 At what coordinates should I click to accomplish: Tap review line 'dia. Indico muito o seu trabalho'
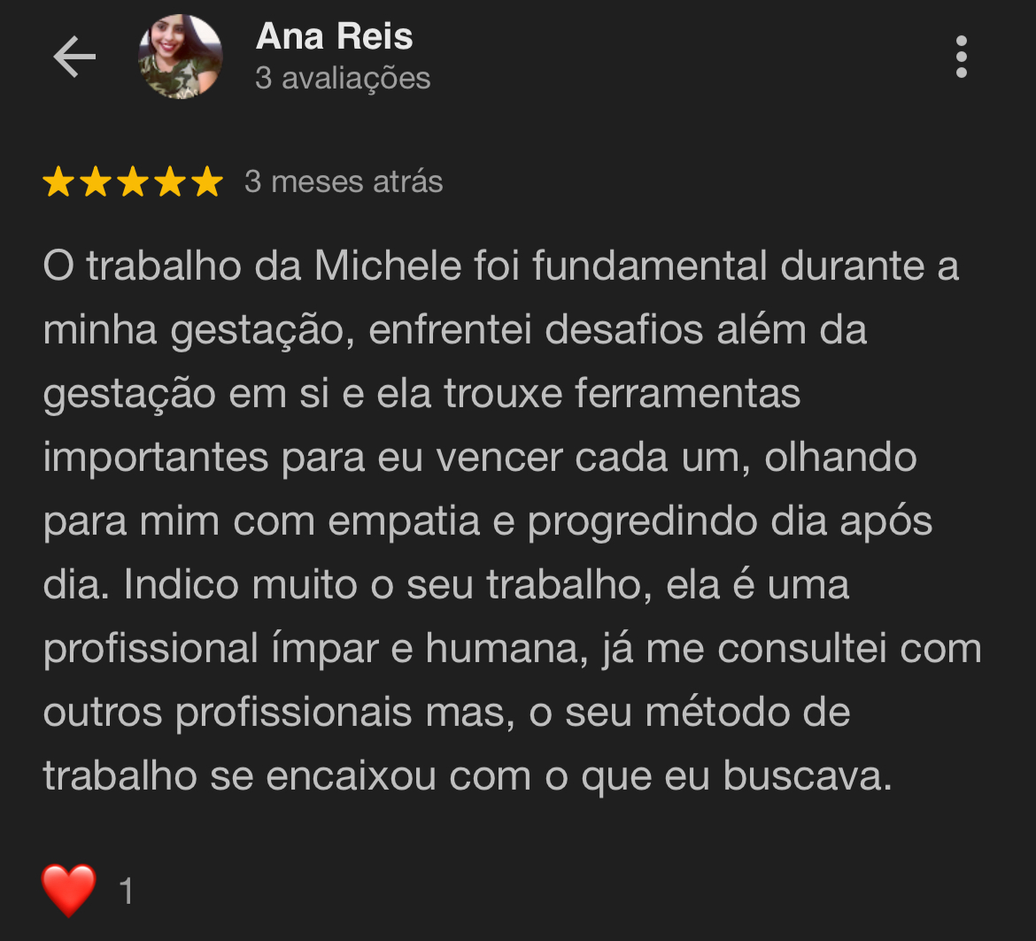coord(446,584)
